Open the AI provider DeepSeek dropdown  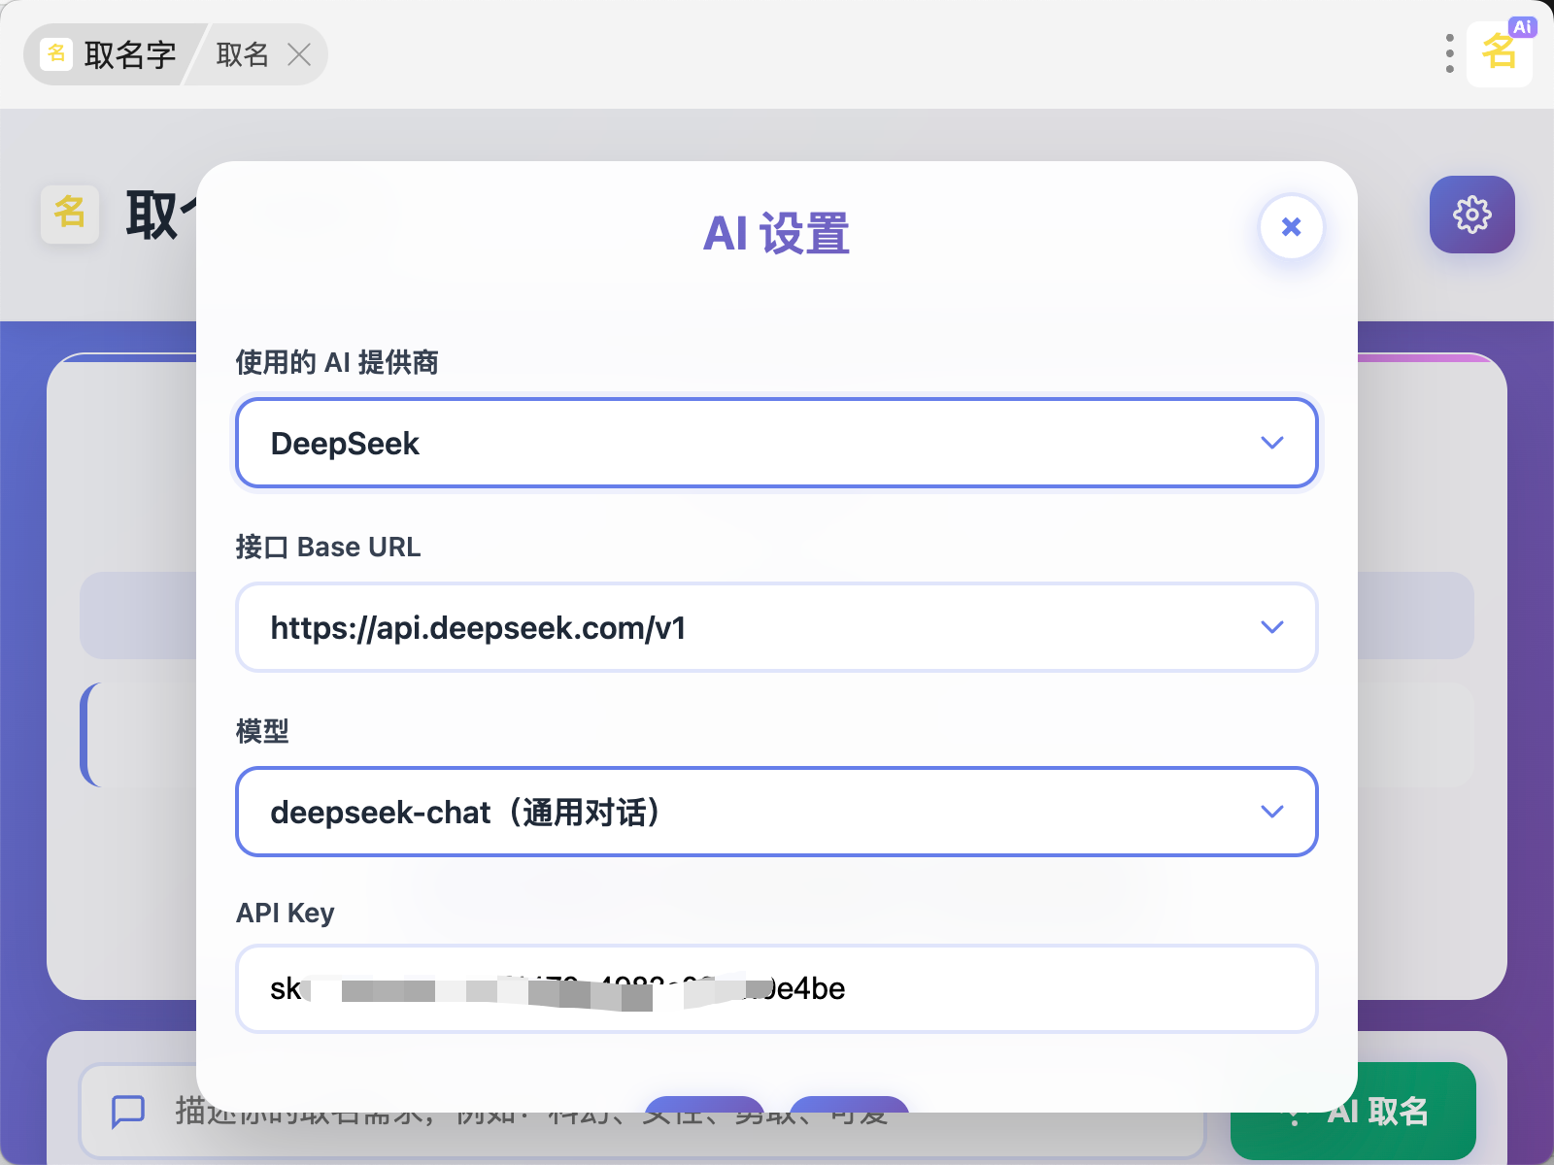click(776, 443)
